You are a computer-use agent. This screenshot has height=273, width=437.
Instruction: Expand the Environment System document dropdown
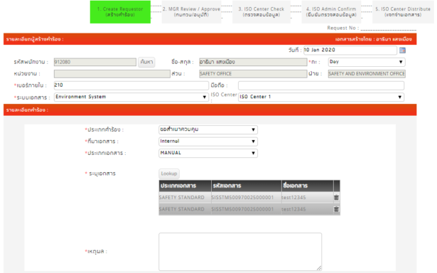point(131,97)
